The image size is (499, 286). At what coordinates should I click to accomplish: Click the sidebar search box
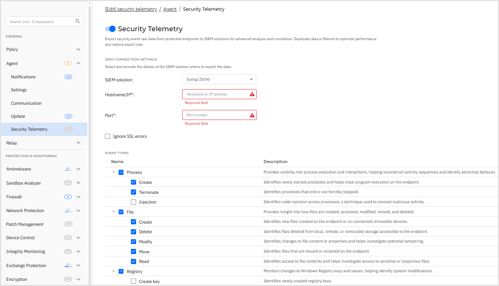coord(44,22)
